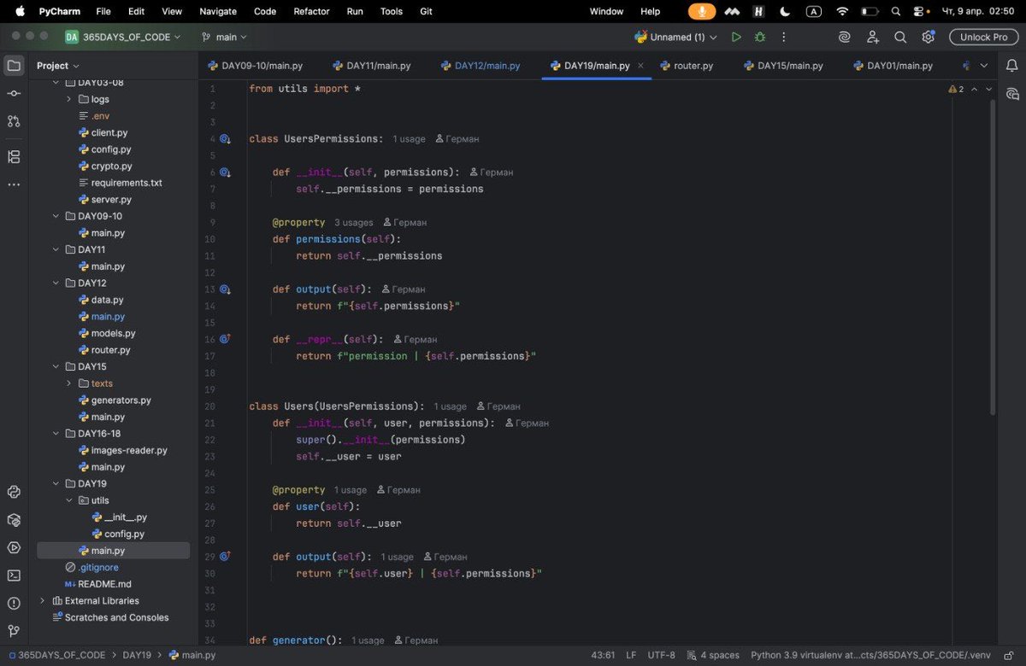Viewport: 1026px width, 666px height.
Task: Expand External Libraries node
Action: pos(43,601)
